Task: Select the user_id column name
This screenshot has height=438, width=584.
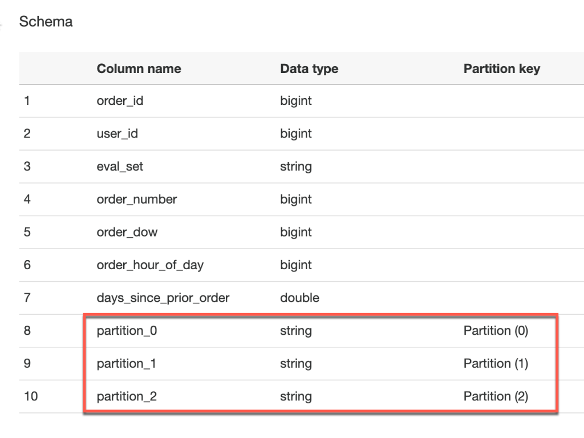Action: [x=117, y=134]
